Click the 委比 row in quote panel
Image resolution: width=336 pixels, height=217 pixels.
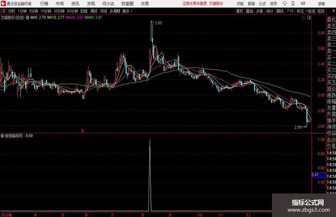point(331,20)
